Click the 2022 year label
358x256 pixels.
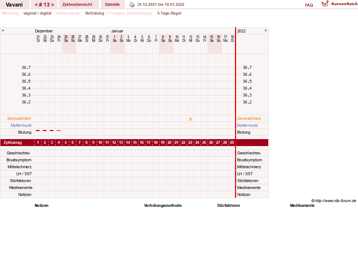pos(241,31)
